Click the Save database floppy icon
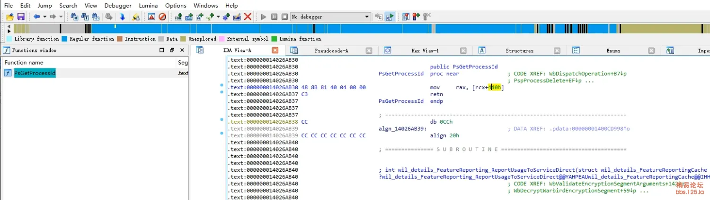Image resolution: width=710 pixels, height=200 pixels. pos(21,17)
